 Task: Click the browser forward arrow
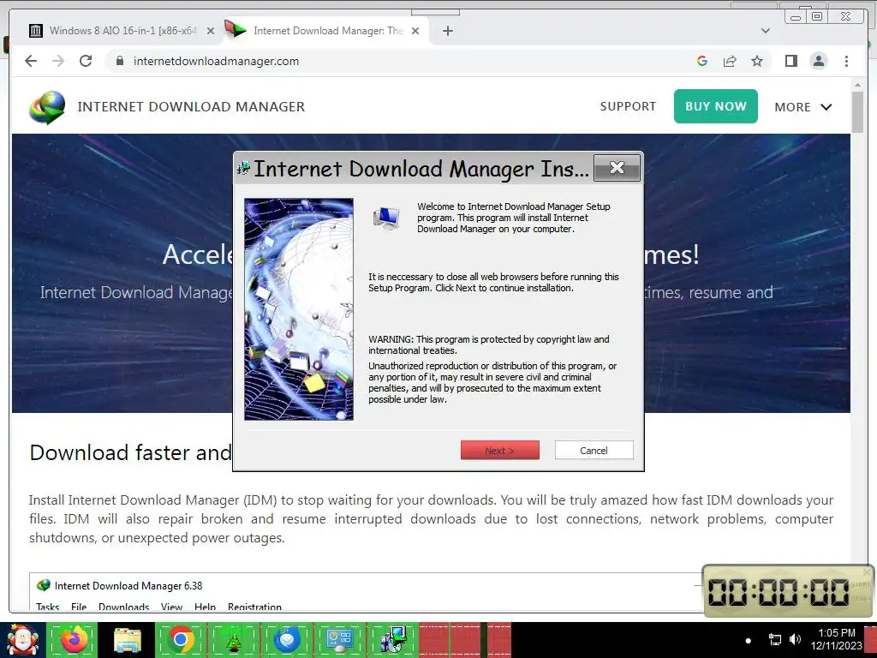click(58, 61)
